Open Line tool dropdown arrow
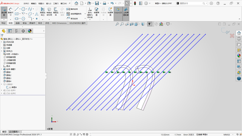Viewport: 242px width, 136px height. 20,9
